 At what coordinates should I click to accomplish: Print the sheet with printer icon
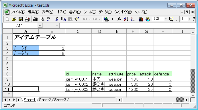(35, 19)
